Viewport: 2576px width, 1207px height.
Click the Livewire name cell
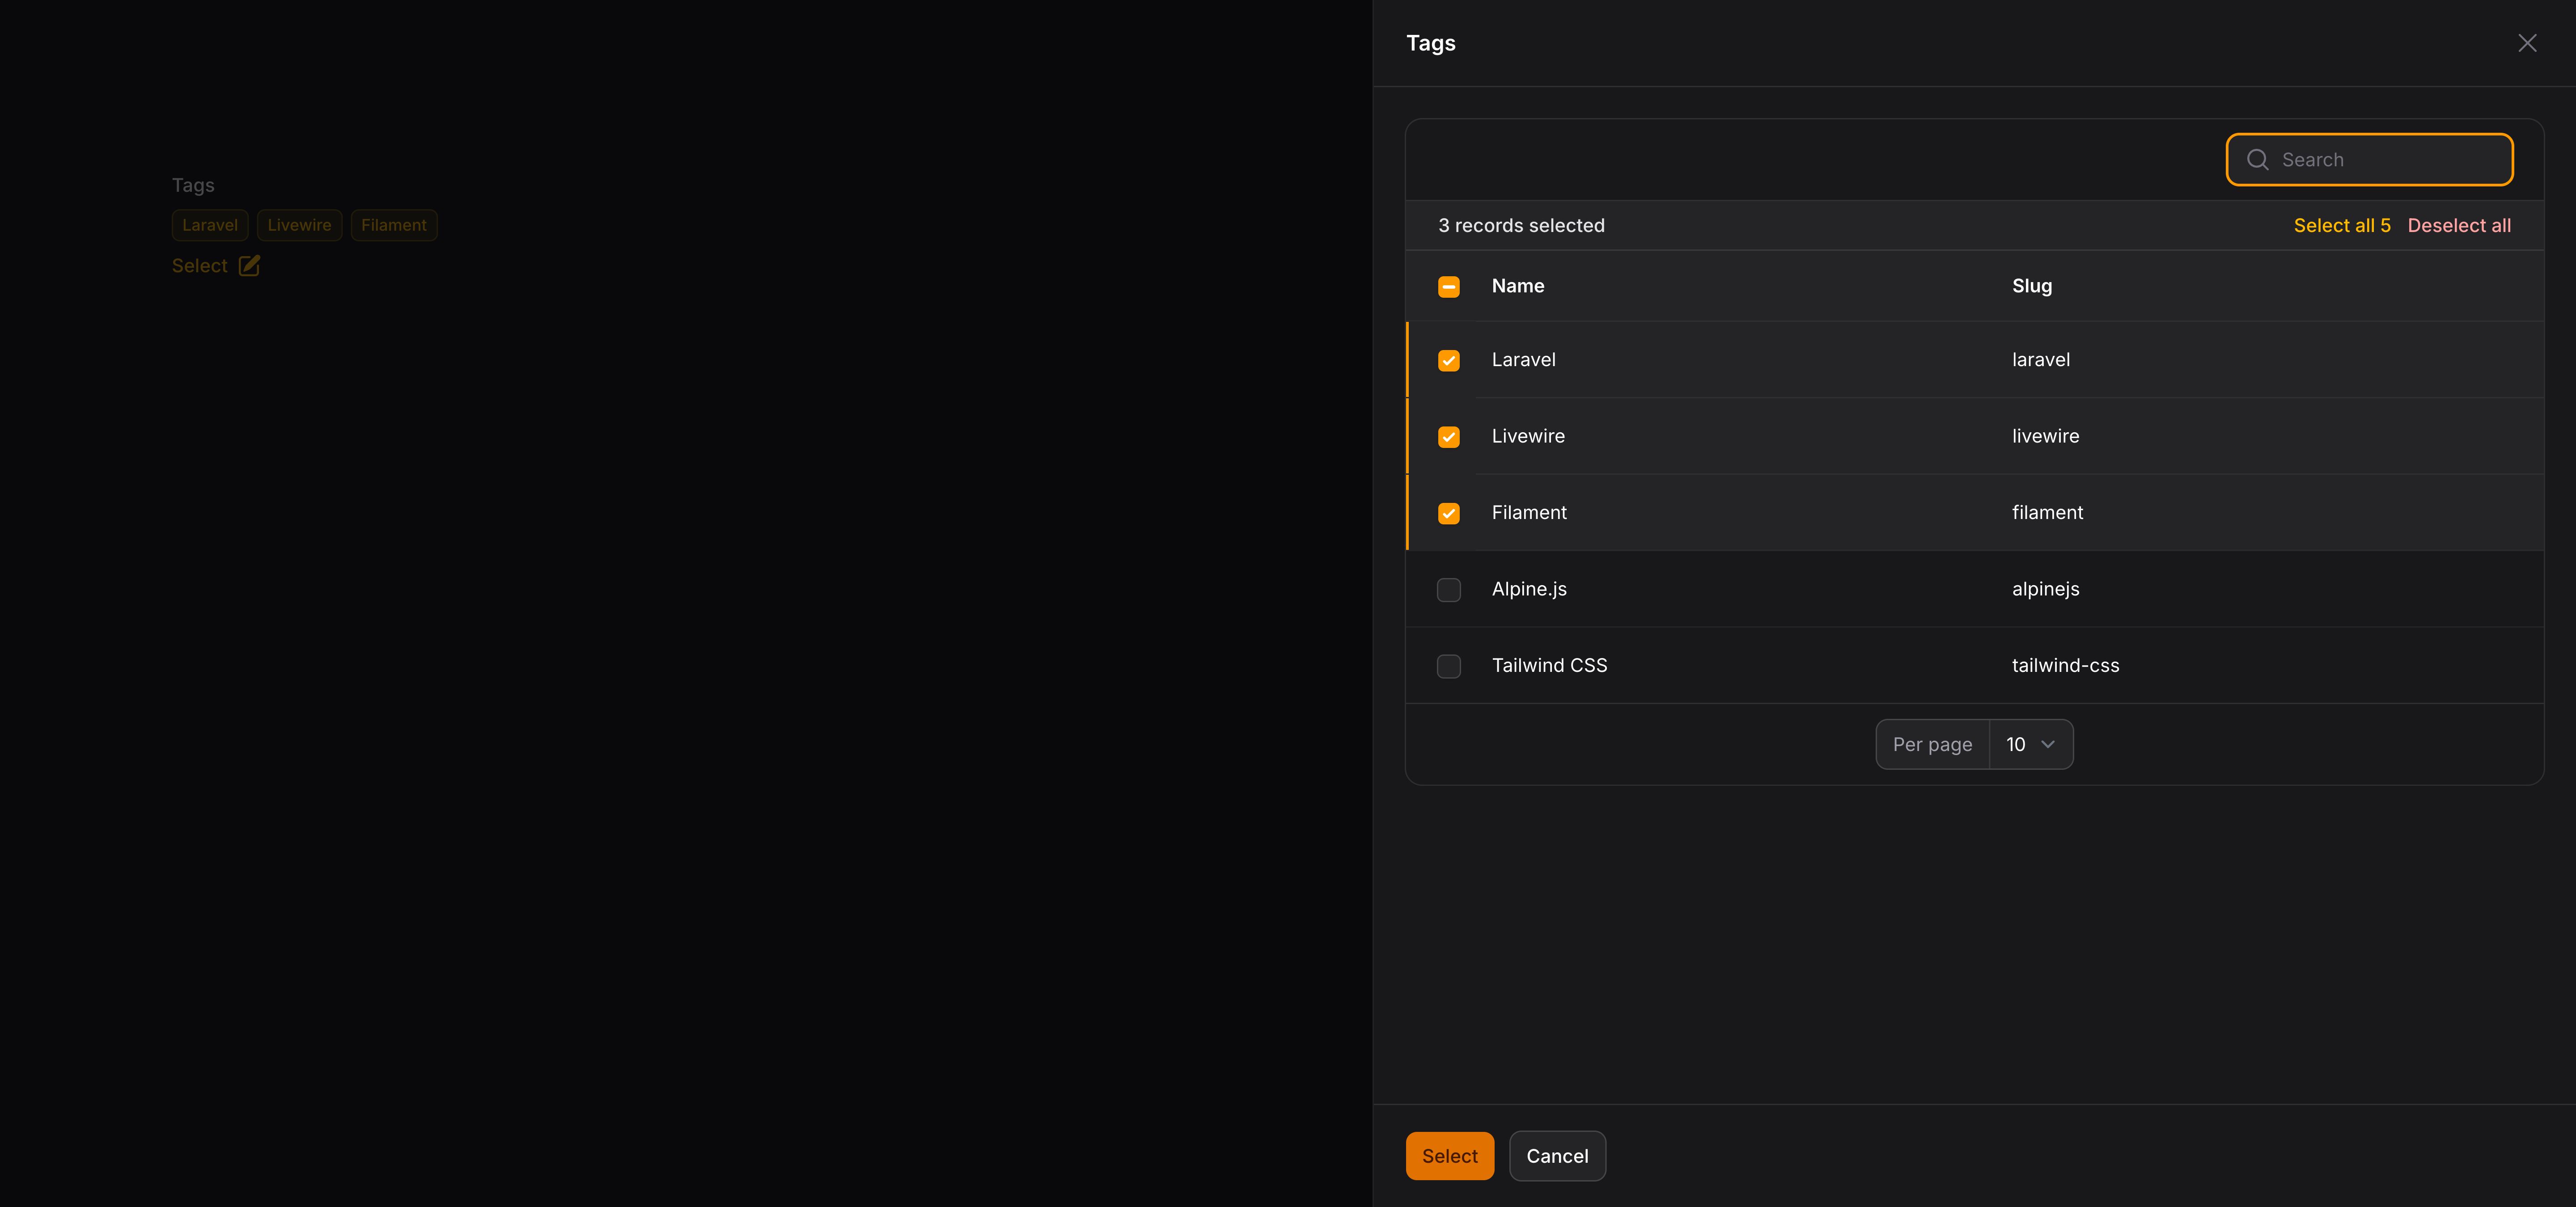(x=1528, y=436)
